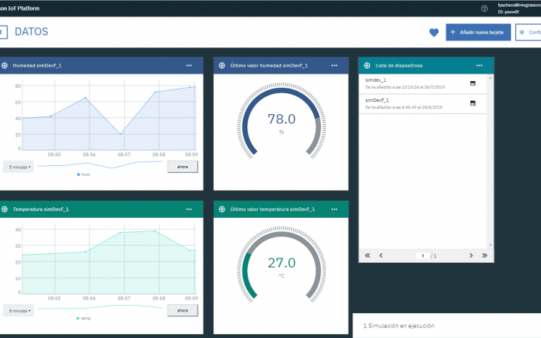541x338 pixels.
Task: Open the Temperatura simDevF_1 card options menu
Action: 189,210
